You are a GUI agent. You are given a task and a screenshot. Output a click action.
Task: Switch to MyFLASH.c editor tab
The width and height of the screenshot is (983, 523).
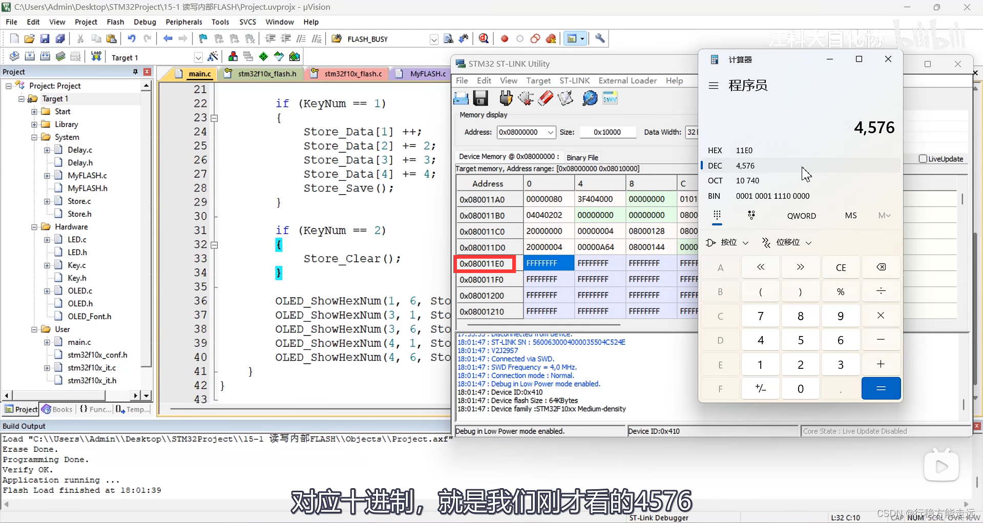tap(423, 74)
